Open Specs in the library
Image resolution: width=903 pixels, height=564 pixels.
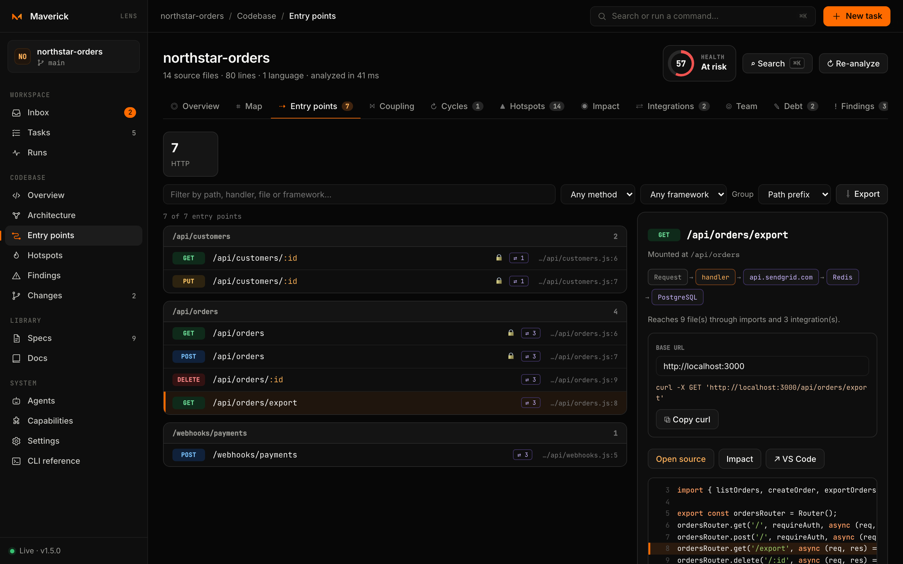click(73, 338)
